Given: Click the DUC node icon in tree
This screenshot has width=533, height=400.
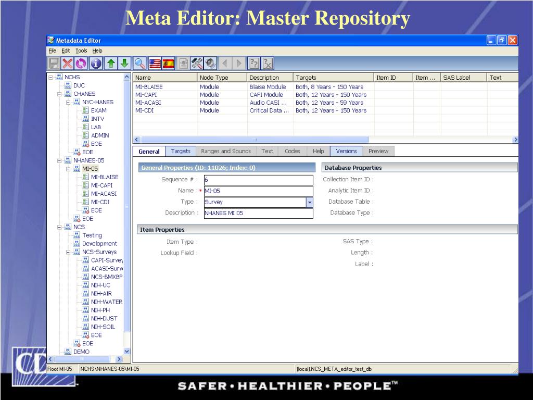Looking at the screenshot, I should click(x=68, y=85).
